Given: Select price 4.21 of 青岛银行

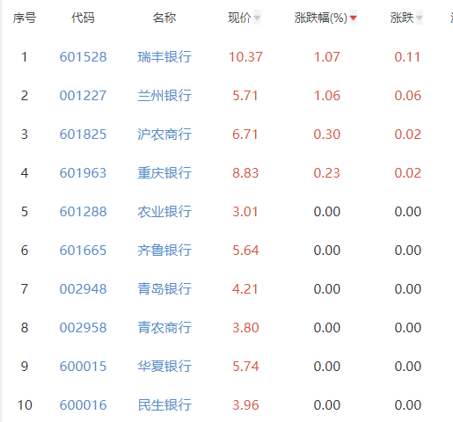Looking at the screenshot, I should tap(245, 289).
